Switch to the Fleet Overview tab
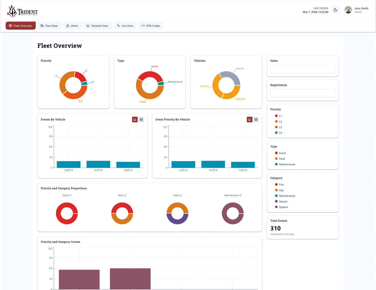376x290 pixels. coord(21,25)
